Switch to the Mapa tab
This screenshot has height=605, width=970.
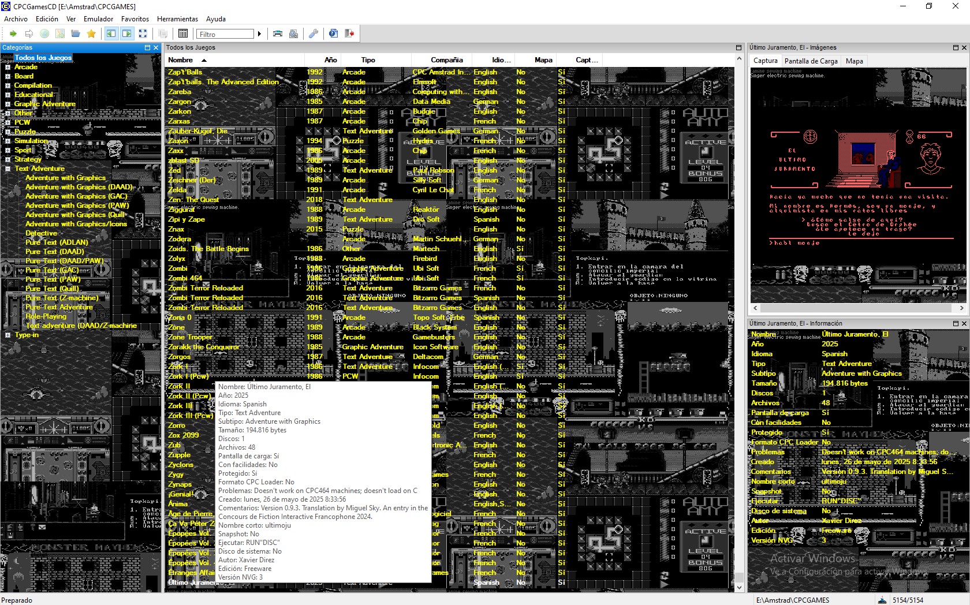(x=854, y=61)
